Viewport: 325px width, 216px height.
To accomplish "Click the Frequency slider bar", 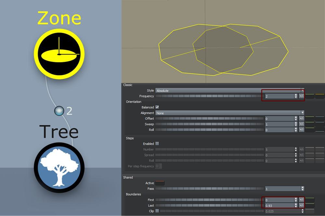I will pos(210,96).
